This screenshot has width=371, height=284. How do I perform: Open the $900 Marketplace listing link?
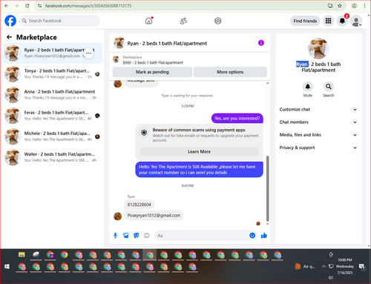pyautogui.click(x=153, y=62)
